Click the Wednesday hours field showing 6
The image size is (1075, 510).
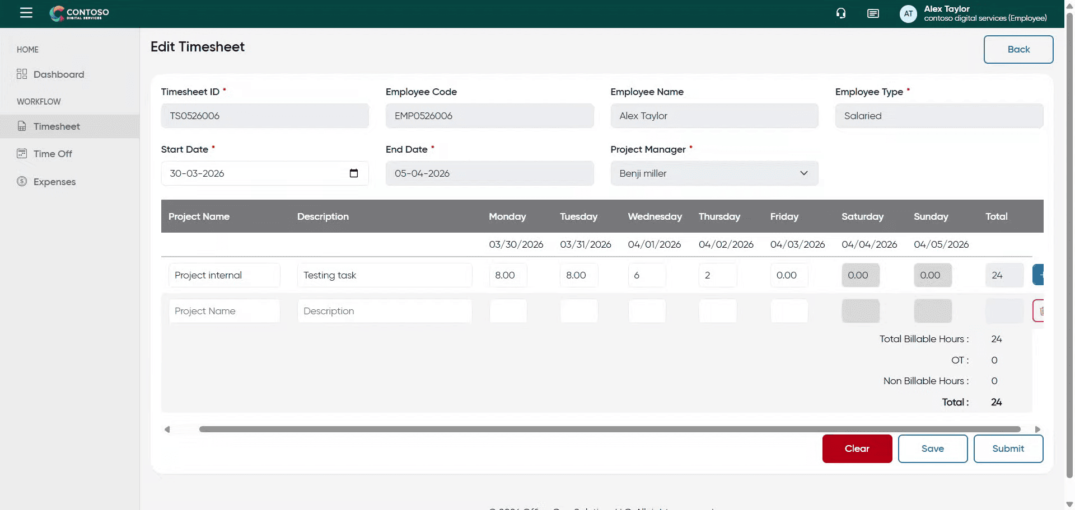(x=647, y=275)
